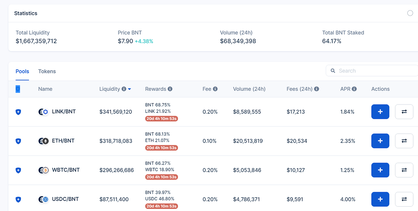The image size is (418, 211).
Task: Toggle the circular switch beside Statistics
Action: (411, 13)
